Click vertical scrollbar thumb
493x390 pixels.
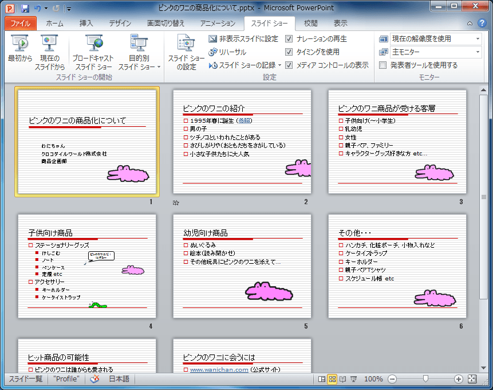point(484,197)
